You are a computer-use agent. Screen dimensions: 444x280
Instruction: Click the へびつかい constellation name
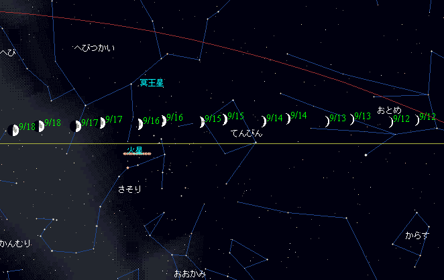click(x=94, y=48)
